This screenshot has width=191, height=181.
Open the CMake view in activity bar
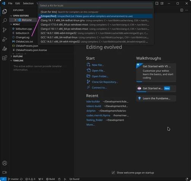(5, 49)
